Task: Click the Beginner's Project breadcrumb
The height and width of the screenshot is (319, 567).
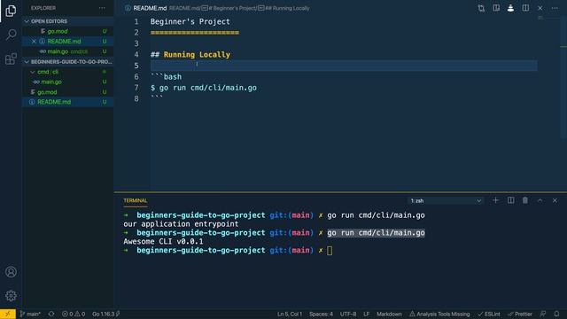Action: point(229,8)
